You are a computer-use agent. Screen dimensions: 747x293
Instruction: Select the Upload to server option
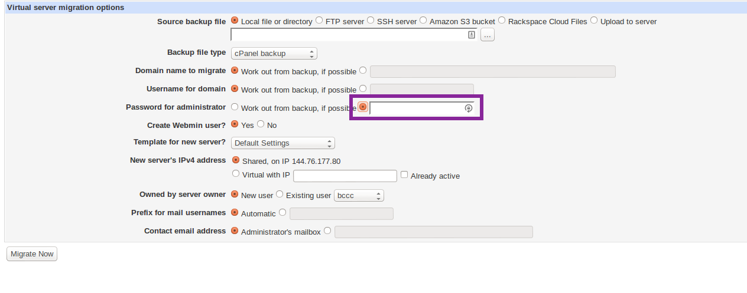point(594,21)
